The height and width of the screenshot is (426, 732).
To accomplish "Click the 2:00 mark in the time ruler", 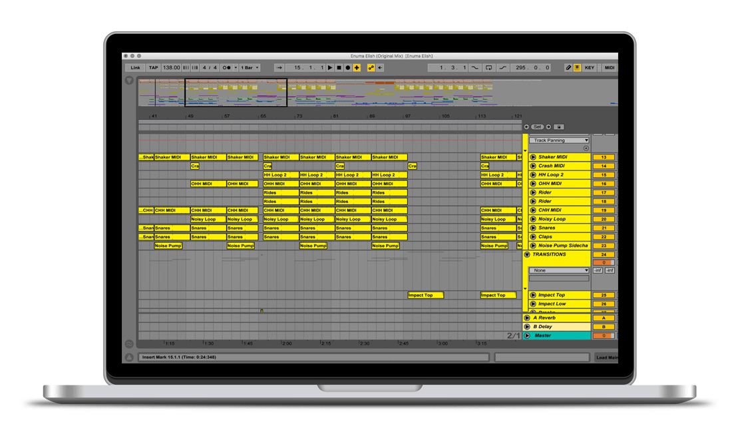I will [x=286, y=343].
